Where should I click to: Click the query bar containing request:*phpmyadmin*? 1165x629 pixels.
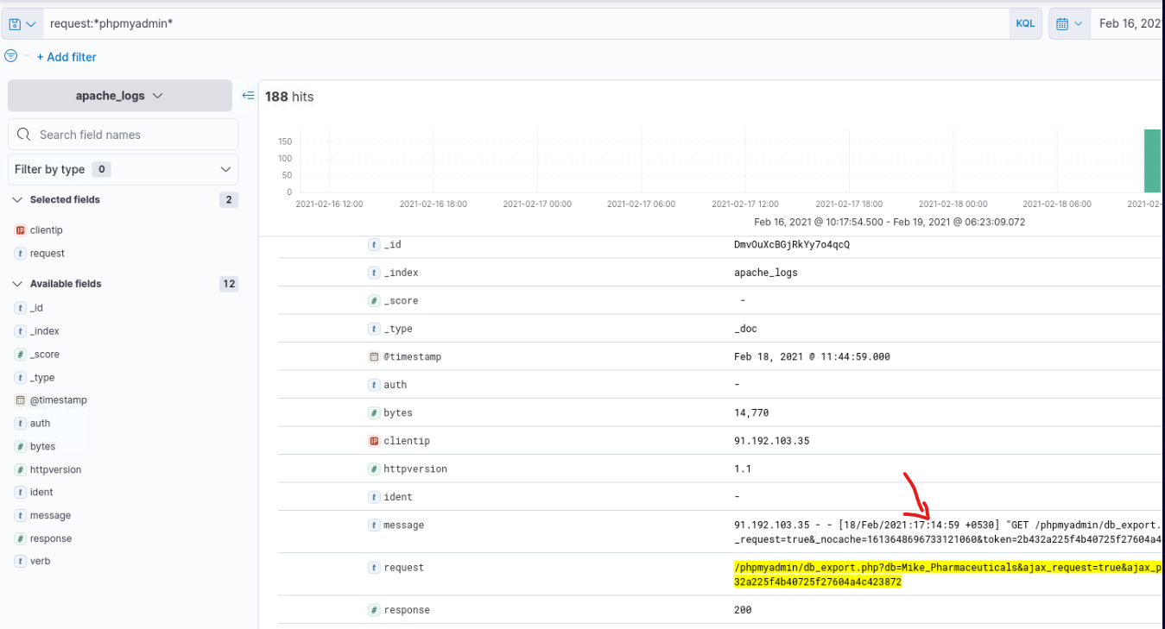tap(518, 24)
